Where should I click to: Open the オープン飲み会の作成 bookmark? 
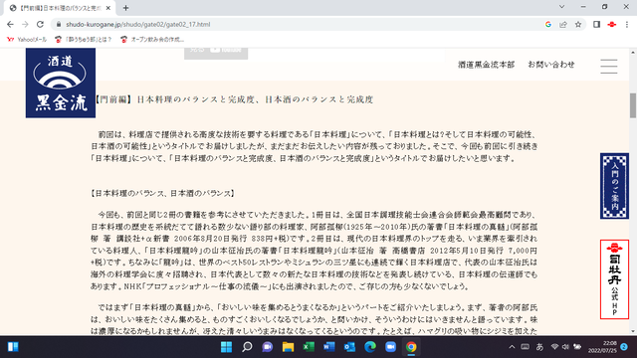click(152, 40)
